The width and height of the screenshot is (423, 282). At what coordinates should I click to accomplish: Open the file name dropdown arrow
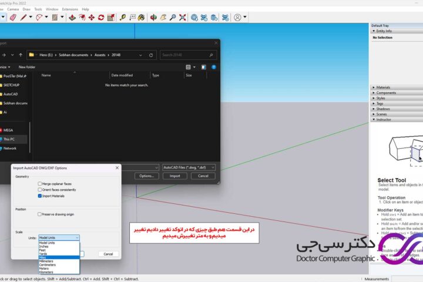click(x=156, y=167)
